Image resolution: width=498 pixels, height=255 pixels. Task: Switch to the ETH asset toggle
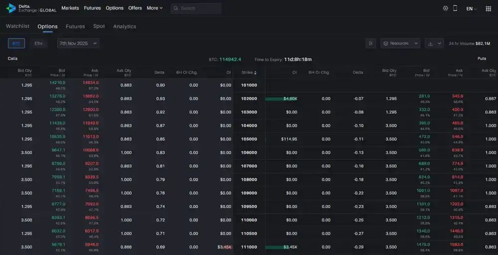(x=38, y=43)
